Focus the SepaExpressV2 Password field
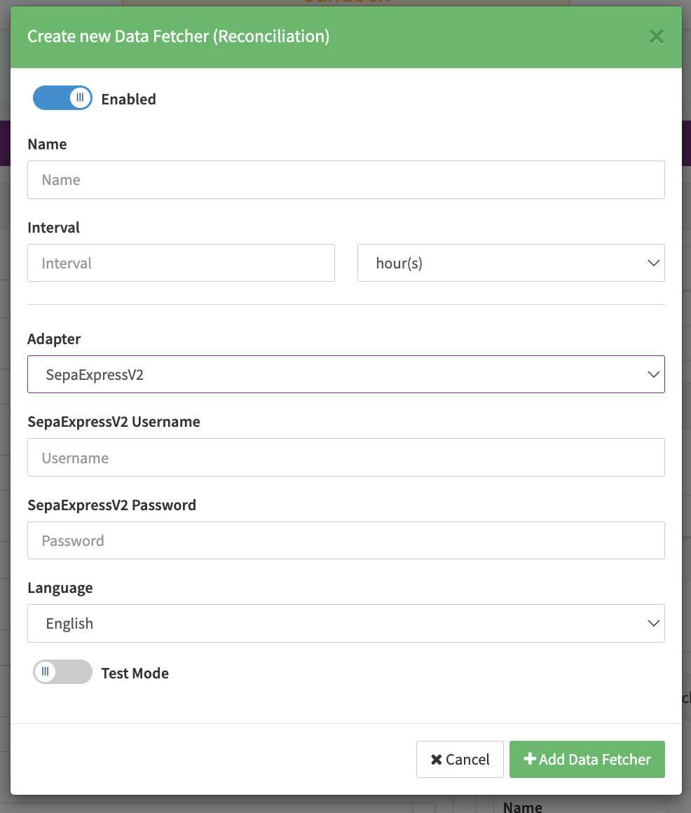 coord(345,540)
